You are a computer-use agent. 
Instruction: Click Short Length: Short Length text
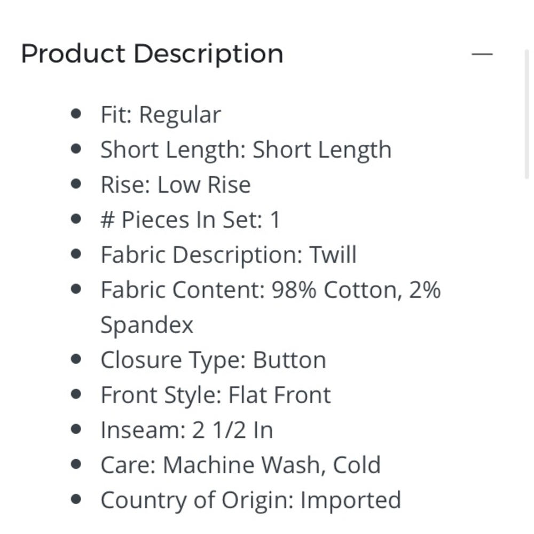[x=246, y=150]
